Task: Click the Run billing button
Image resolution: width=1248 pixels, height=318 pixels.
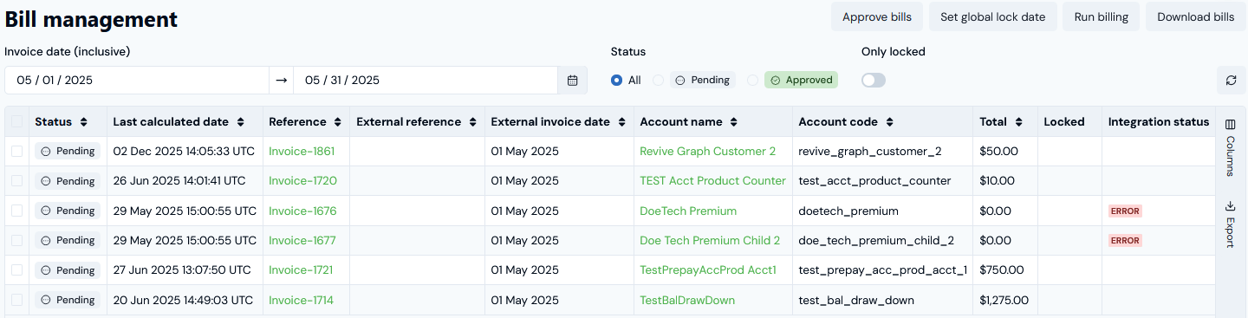Action: click(x=1102, y=16)
